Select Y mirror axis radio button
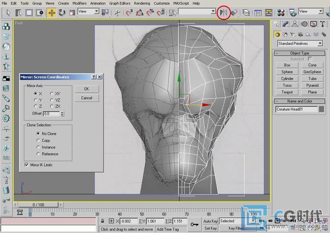330x233 pixels. point(36,100)
